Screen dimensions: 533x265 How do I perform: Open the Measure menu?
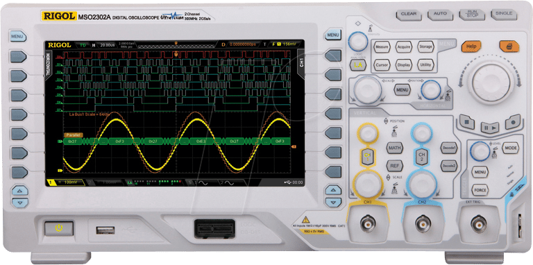click(382, 46)
